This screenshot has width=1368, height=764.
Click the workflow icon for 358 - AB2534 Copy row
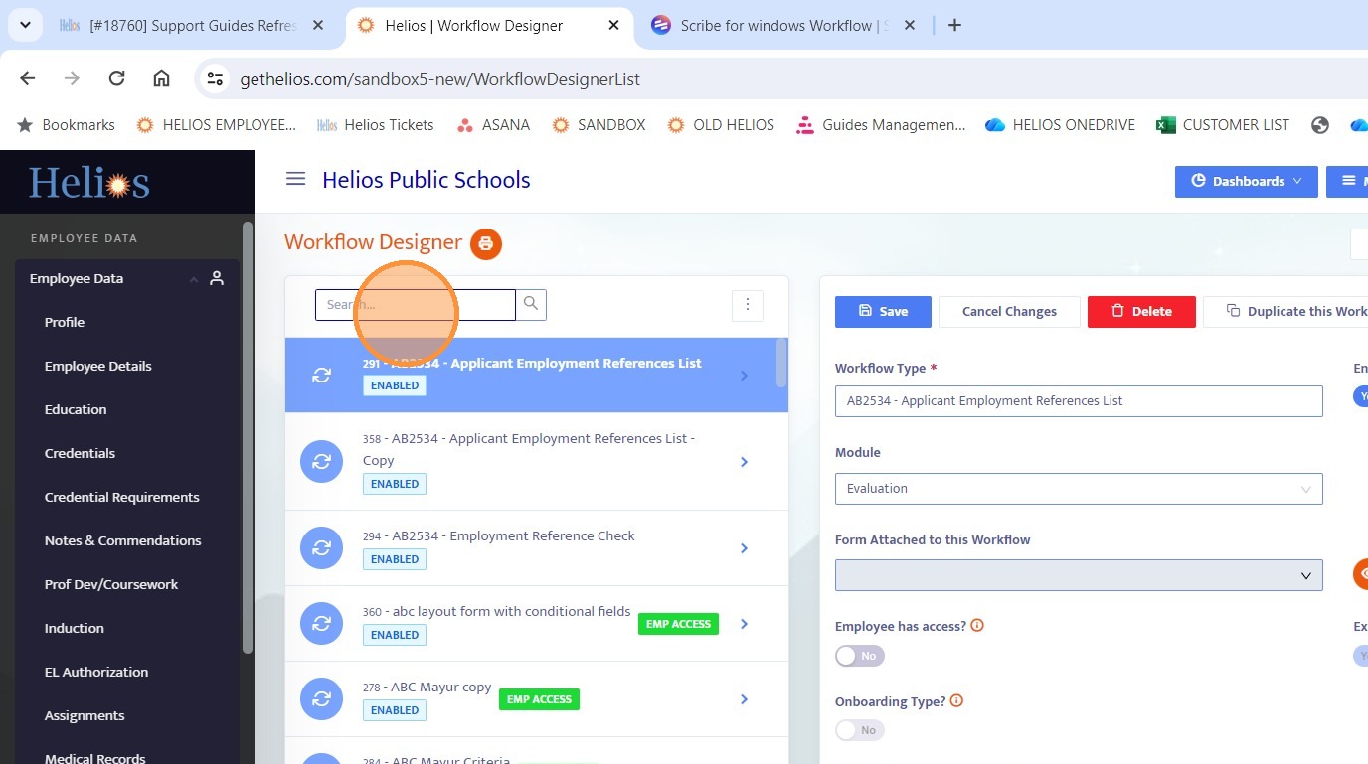[322, 462]
